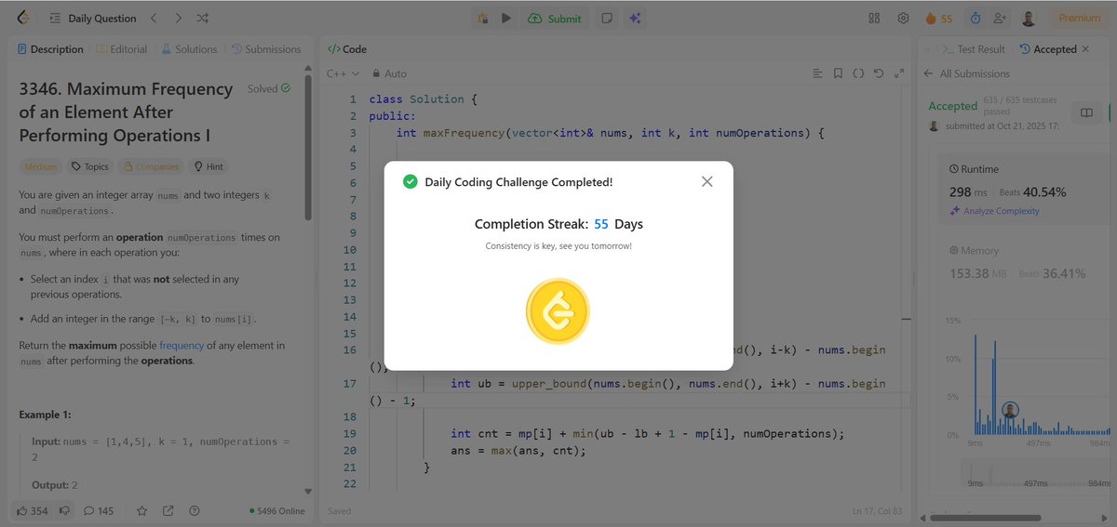
Task: Click the problem title 3346. Maximum Frequency
Action: coord(126,112)
